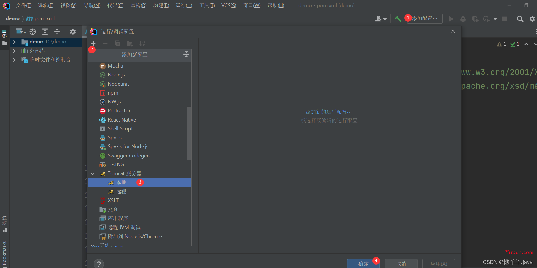Open the user account icon dropdown

click(x=380, y=19)
